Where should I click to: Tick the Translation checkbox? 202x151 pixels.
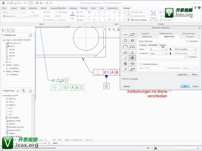click(186, 57)
